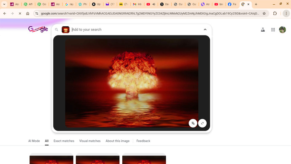The height and width of the screenshot is (164, 291).
Task: Switch to the Facebook 'Fa' tab
Action: (232, 4)
